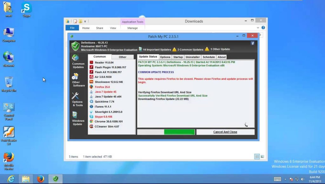This screenshot has width=325, height=184.
Task: Open Windows Update sidebar section
Action: pyautogui.click(x=78, y=119)
